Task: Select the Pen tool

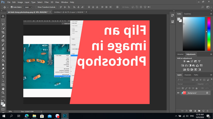Action: pyautogui.click(x=3, y=73)
